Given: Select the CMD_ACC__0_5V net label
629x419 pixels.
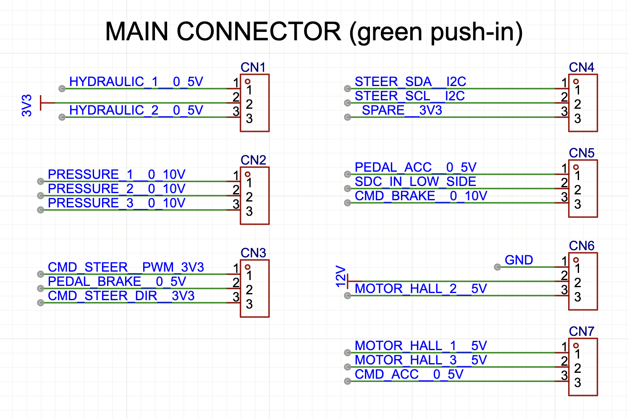Looking at the screenshot, I should click(x=409, y=374).
